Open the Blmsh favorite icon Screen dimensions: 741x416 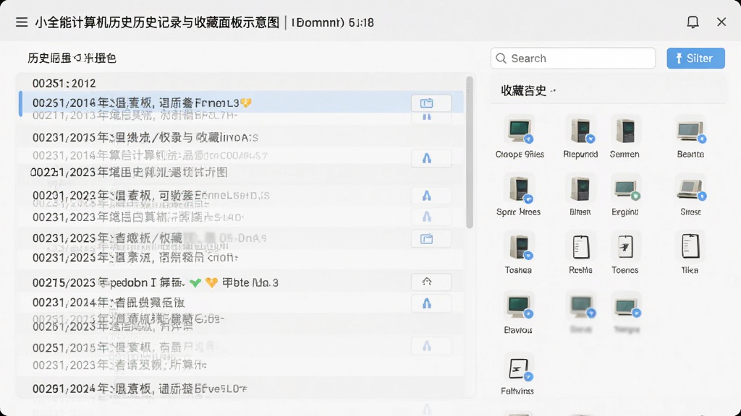click(x=580, y=188)
